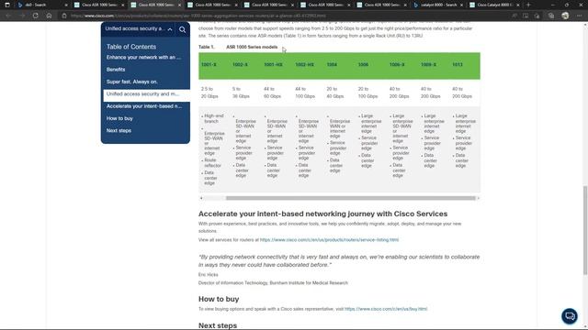Click the 44 to 60 Gbps cell
This screenshot has height=330, width=588.
tap(272, 93)
